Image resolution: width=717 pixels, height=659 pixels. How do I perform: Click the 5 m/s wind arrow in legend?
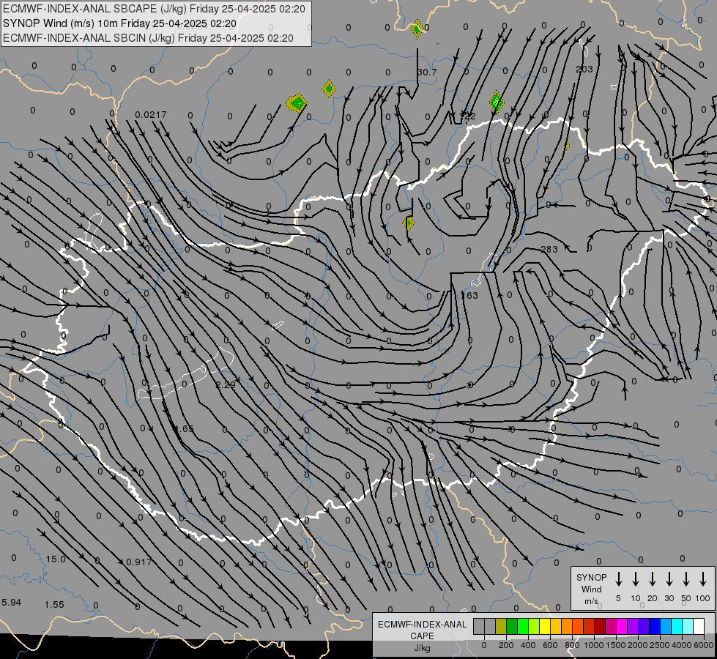(618, 579)
